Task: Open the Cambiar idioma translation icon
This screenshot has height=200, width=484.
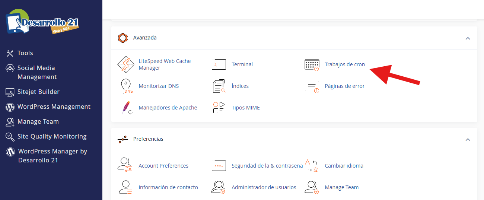Action: 312,166
